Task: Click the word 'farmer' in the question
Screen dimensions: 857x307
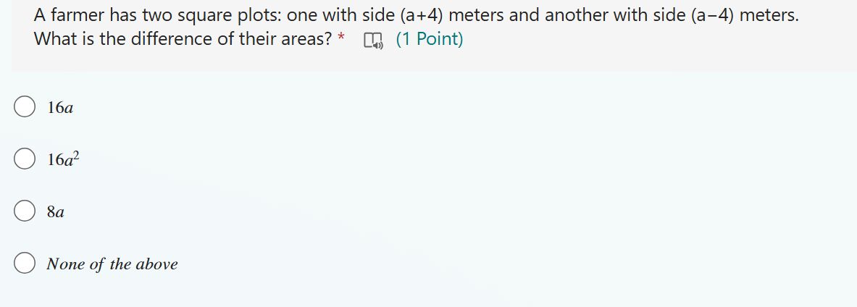Action: pyautogui.click(x=75, y=14)
